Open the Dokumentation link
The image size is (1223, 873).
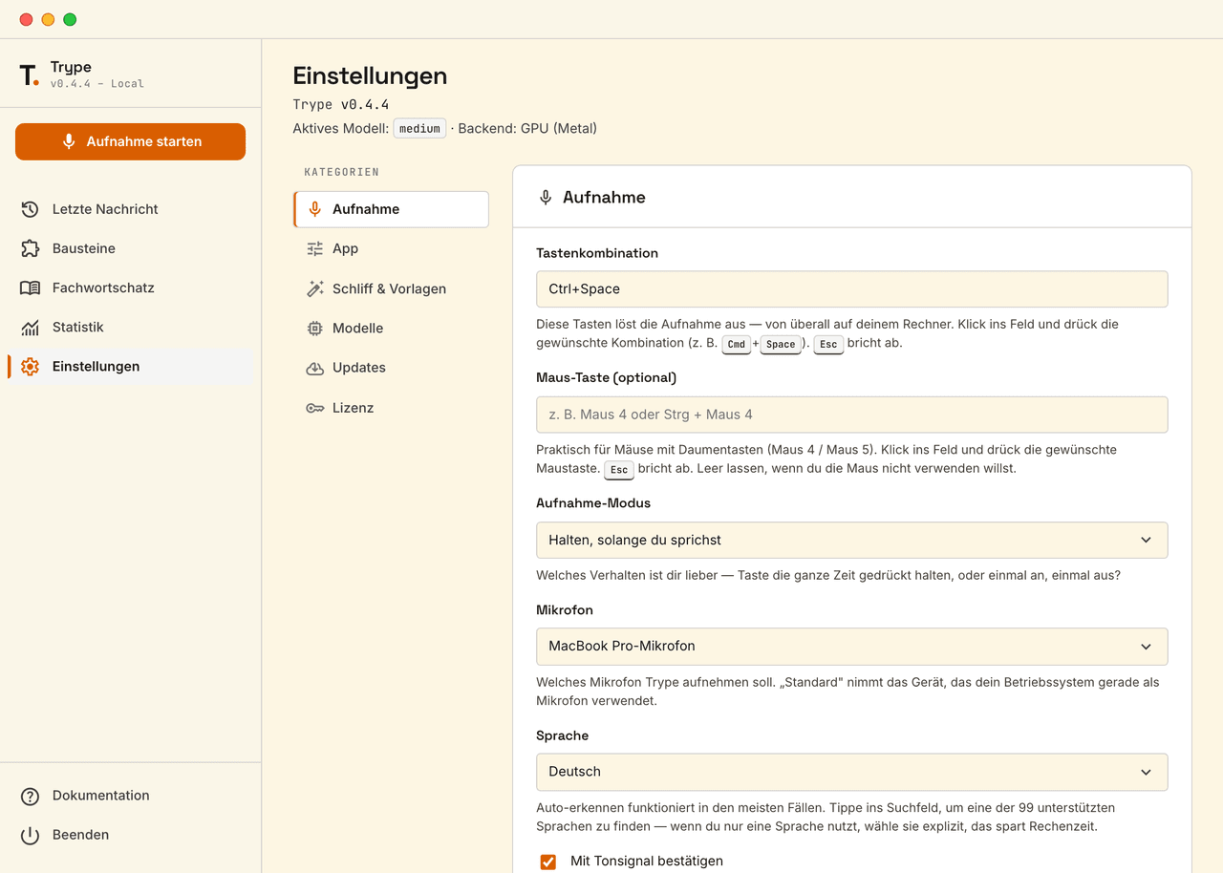(130, 796)
